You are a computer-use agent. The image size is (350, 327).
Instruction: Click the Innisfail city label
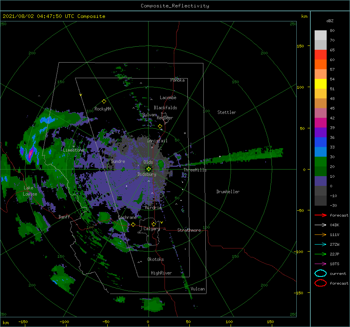click(x=157, y=141)
